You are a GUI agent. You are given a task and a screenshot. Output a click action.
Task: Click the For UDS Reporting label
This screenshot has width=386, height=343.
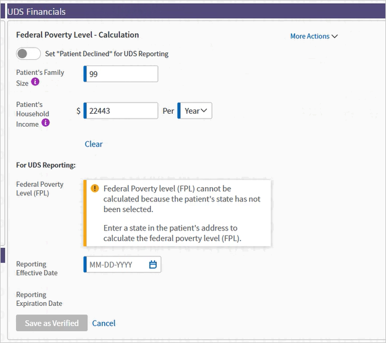(x=46, y=165)
